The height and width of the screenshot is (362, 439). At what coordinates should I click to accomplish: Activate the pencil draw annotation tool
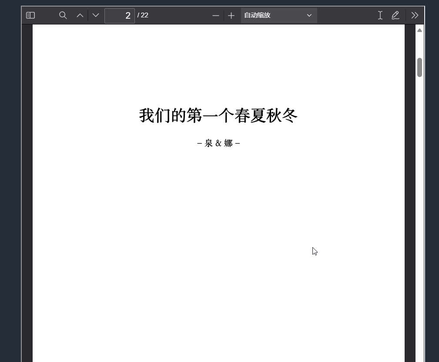(x=395, y=15)
